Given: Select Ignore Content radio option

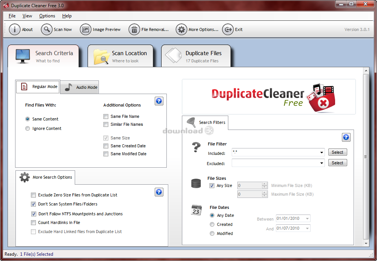Looking at the screenshot, I should (x=28, y=128).
